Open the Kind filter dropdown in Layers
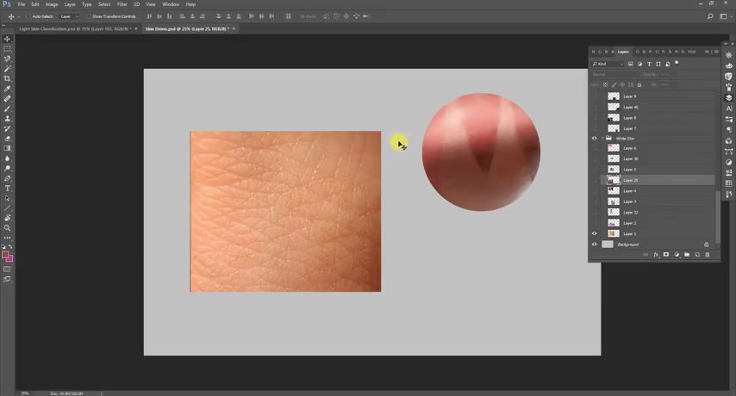This screenshot has width=736, height=396. [x=608, y=64]
